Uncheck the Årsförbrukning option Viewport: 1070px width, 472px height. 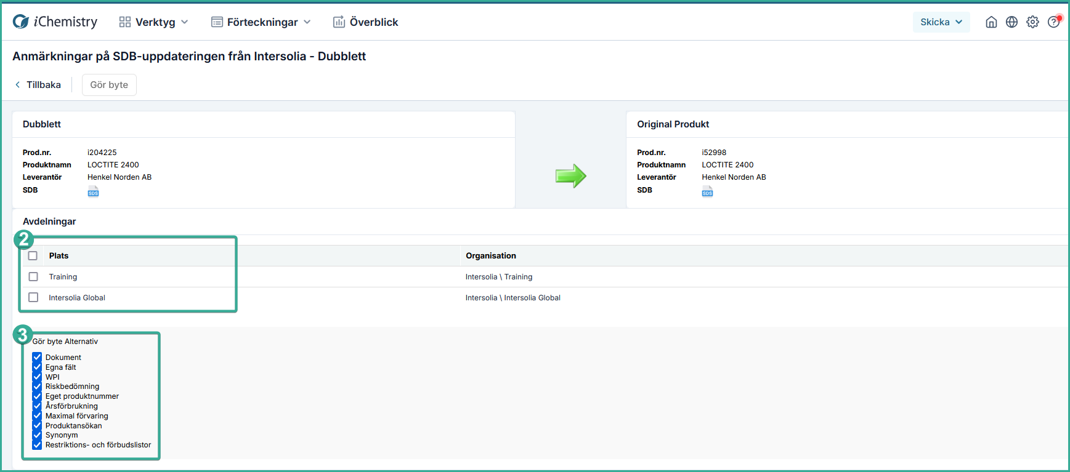point(37,406)
